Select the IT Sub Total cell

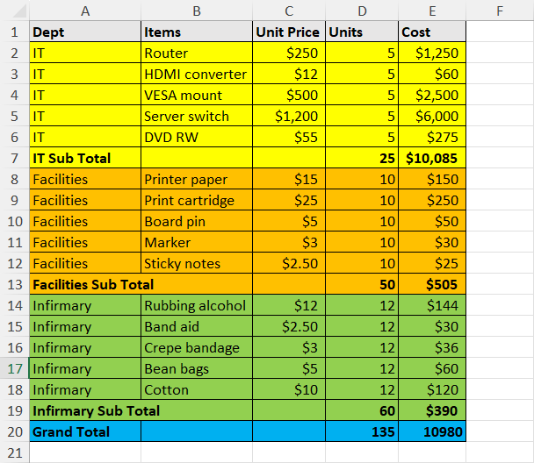(85, 158)
